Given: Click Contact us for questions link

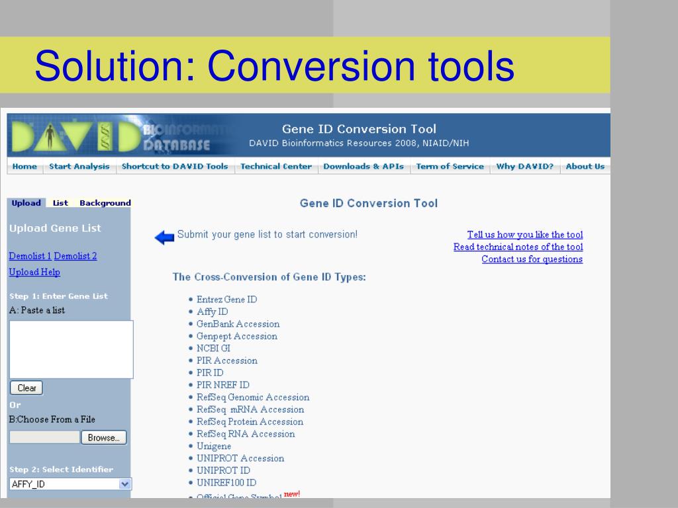Looking at the screenshot, I should coord(532,259).
